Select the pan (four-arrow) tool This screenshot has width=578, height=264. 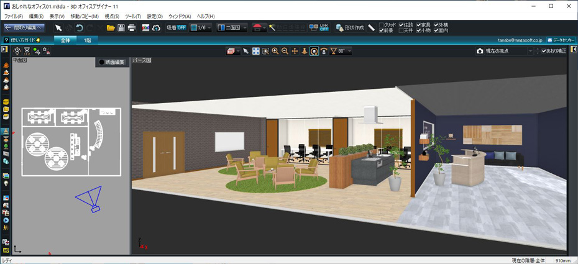(x=295, y=51)
